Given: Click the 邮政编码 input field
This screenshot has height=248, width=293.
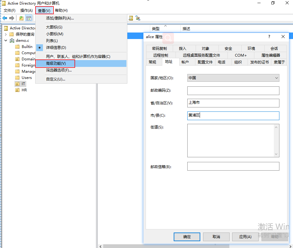Looking at the screenshot, I should point(233,90).
